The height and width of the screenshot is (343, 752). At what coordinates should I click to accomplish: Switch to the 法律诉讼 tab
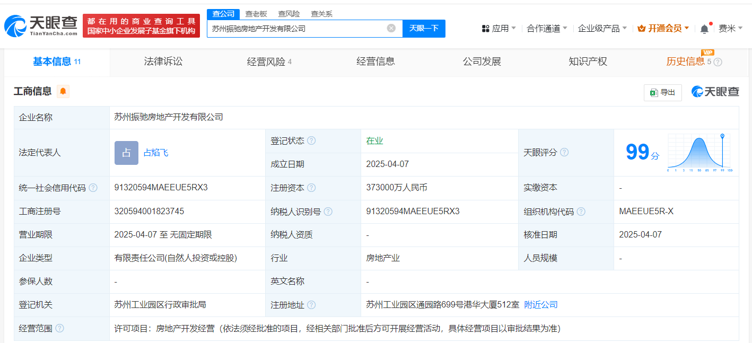163,61
